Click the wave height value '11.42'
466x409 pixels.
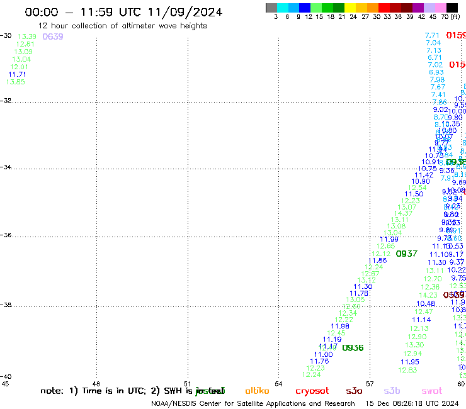424,176
